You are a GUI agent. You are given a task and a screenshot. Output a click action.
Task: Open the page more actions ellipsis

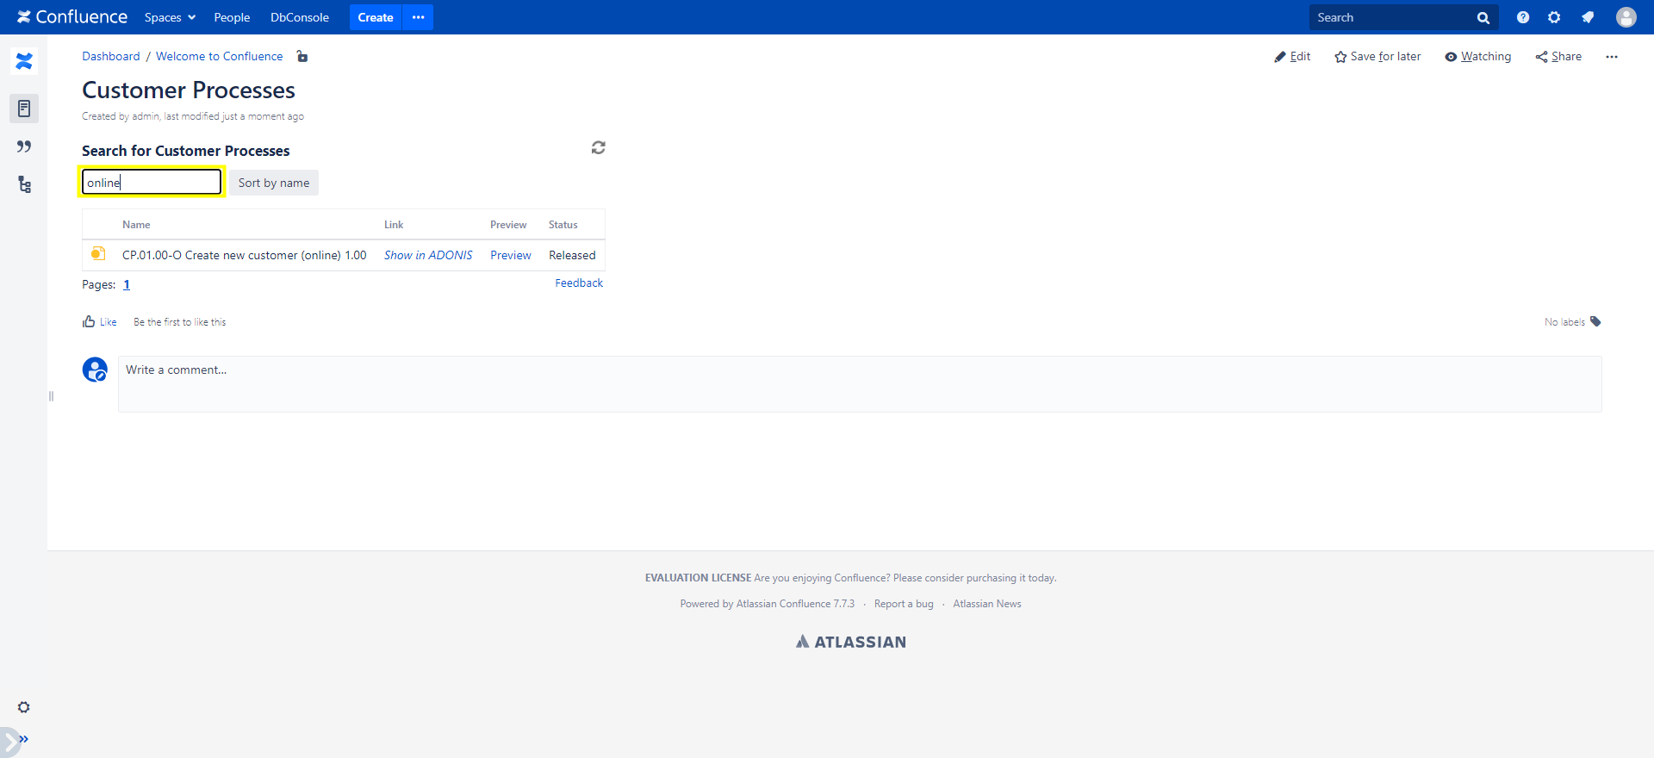pos(1611,57)
